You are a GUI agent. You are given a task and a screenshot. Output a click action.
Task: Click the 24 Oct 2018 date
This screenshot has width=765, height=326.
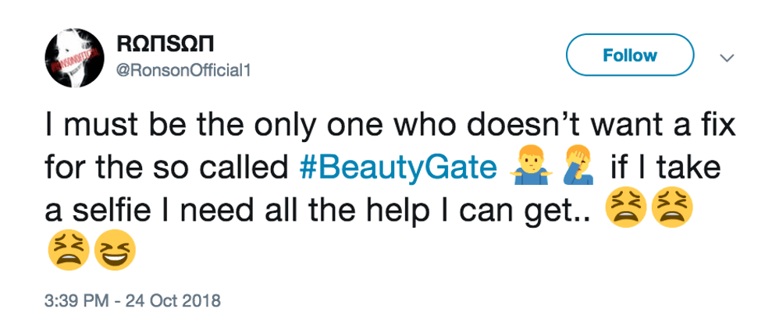coord(176,299)
